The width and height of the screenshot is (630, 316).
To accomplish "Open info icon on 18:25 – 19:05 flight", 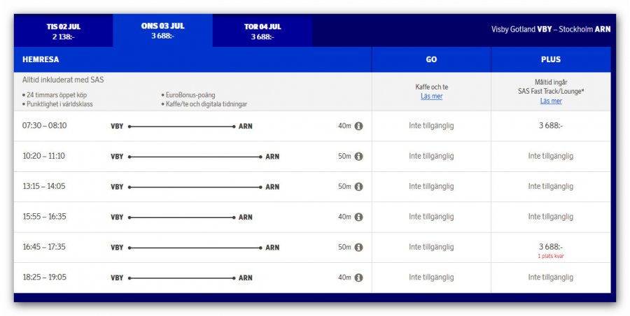I will [x=358, y=278].
